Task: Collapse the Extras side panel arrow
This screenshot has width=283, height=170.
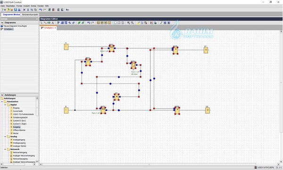Action: (37, 19)
